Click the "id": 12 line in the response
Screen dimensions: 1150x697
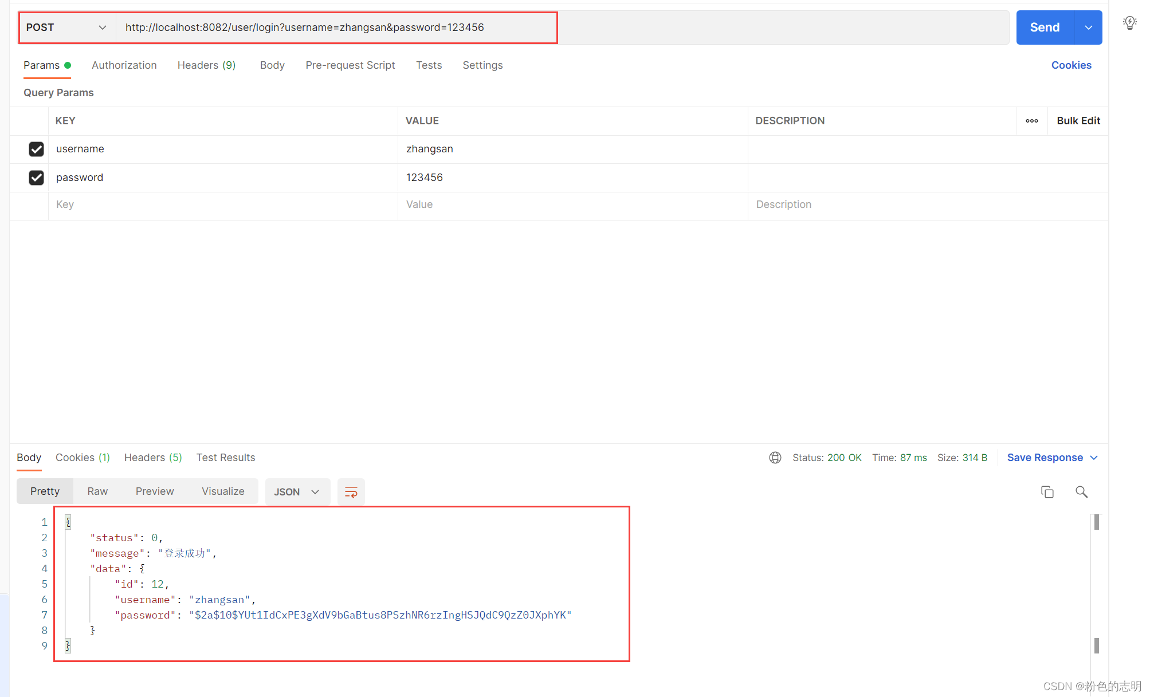[x=142, y=584]
